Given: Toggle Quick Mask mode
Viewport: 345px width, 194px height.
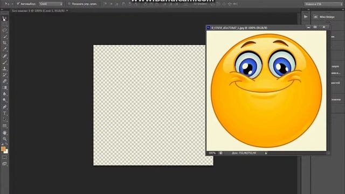Looking at the screenshot, I should coord(5,157).
